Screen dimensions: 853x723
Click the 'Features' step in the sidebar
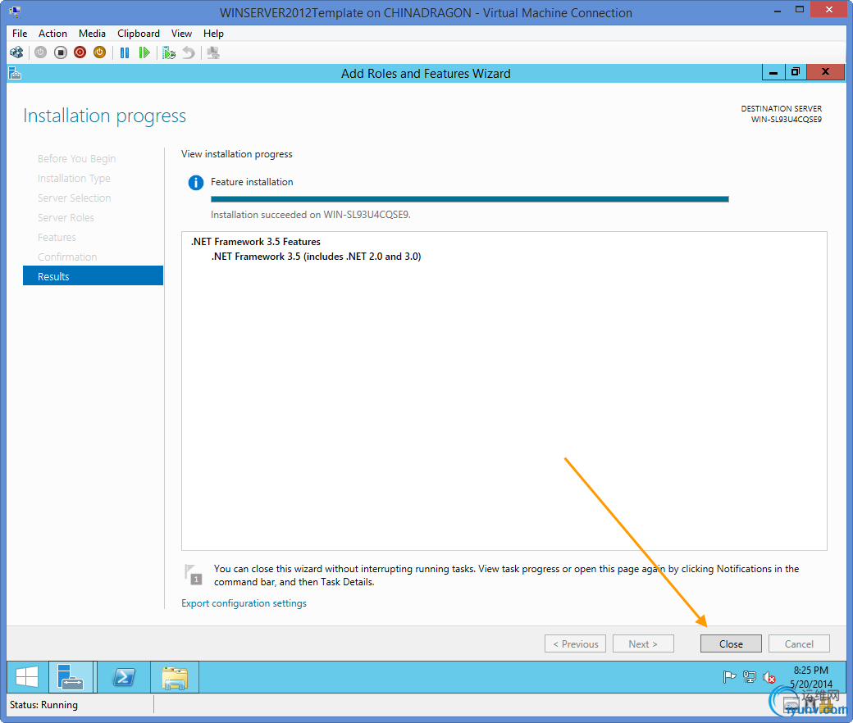click(x=57, y=237)
